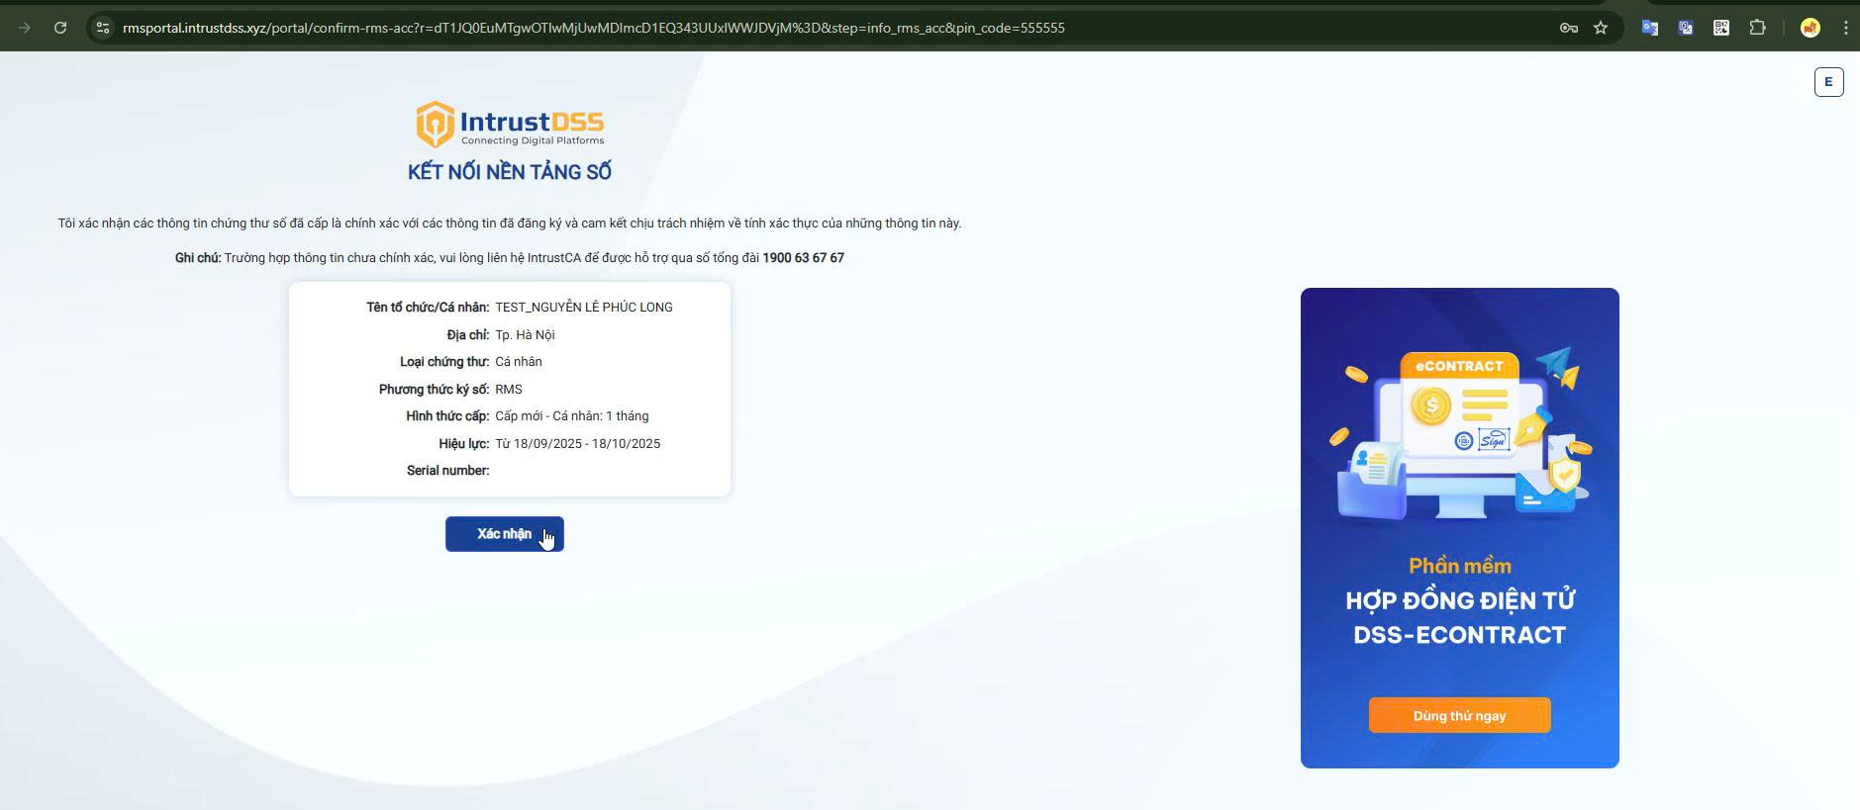The image size is (1860, 810).
Task: Click the HỢP ĐỒNG ĐIỆN TỬ DSS-ECONTRACT title
Action: (1460, 618)
